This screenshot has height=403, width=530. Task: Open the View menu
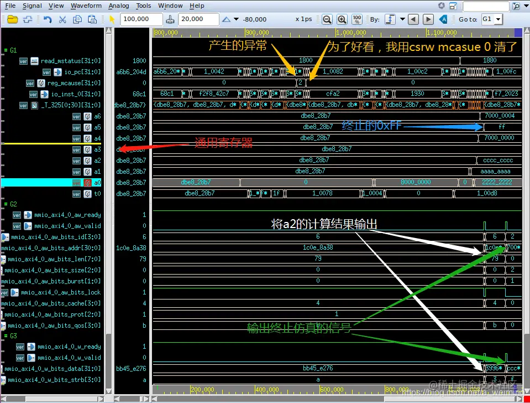click(x=56, y=6)
